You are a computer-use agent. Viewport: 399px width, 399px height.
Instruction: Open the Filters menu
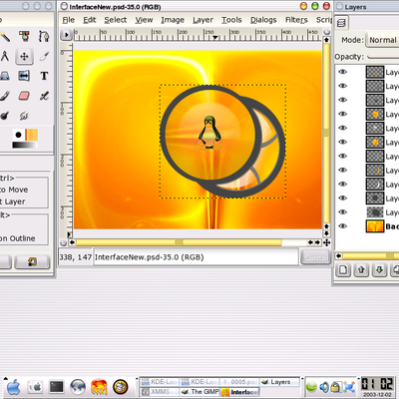pos(296,20)
